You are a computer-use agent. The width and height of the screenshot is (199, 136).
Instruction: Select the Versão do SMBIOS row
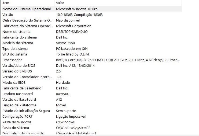coord(92,71)
